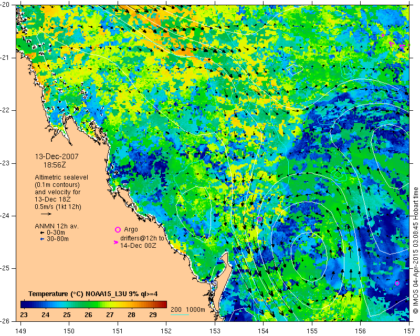
Task: Click the 'and velocity for' text line
Action: [x=58, y=192]
